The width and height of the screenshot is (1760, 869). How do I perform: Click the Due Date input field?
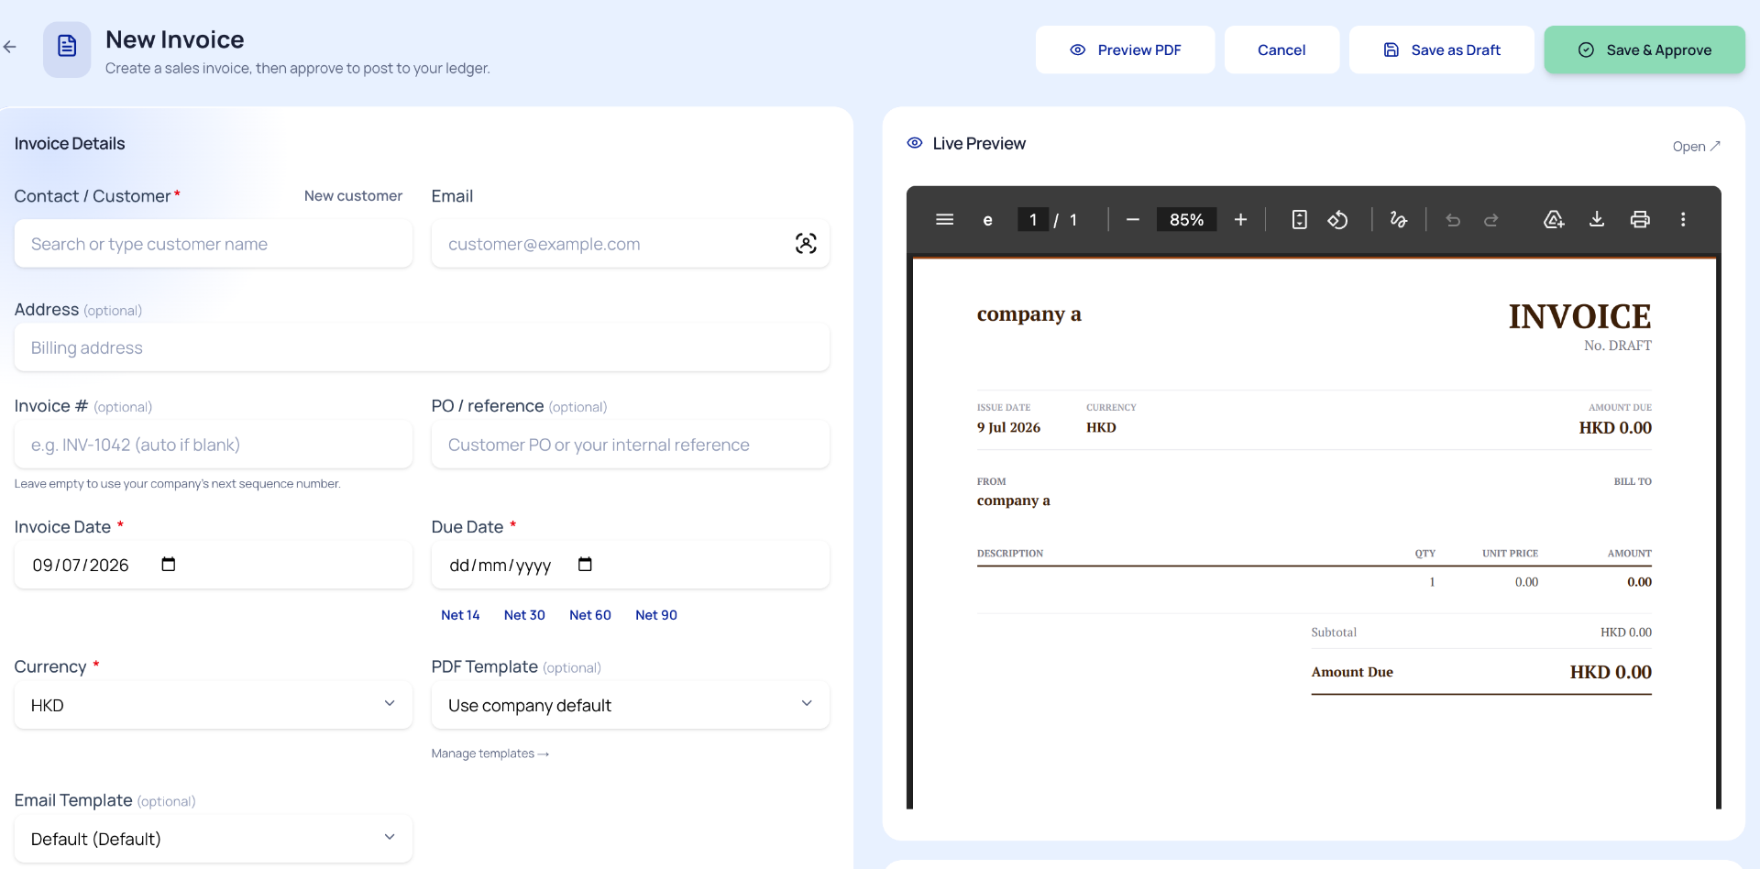click(x=631, y=565)
